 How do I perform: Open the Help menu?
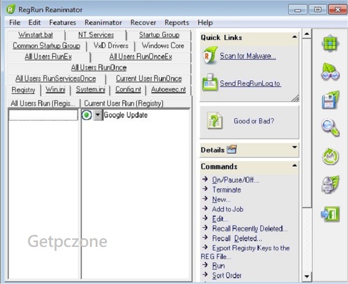[205, 23]
